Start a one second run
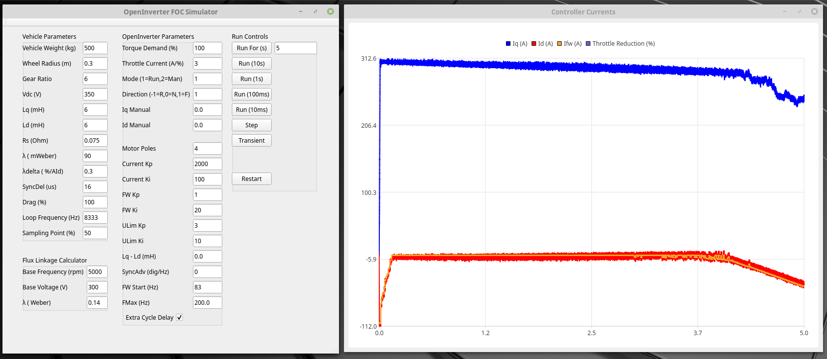The height and width of the screenshot is (359, 827). (251, 79)
